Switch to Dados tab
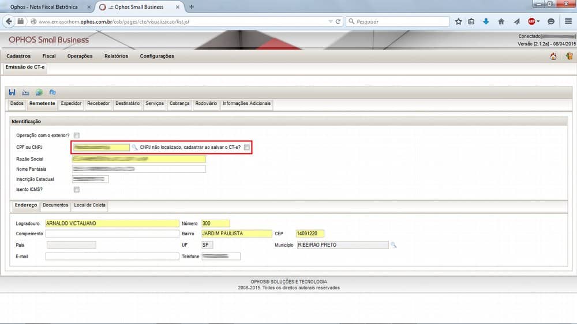The height and width of the screenshot is (324, 577). pyautogui.click(x=17, y=104)
